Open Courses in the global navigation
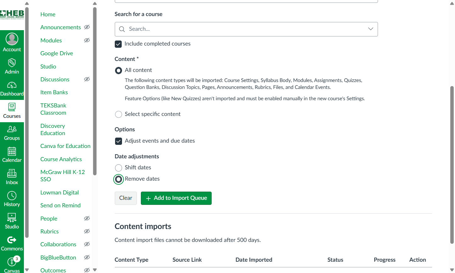The image size is (455, 273). (12, 111)
